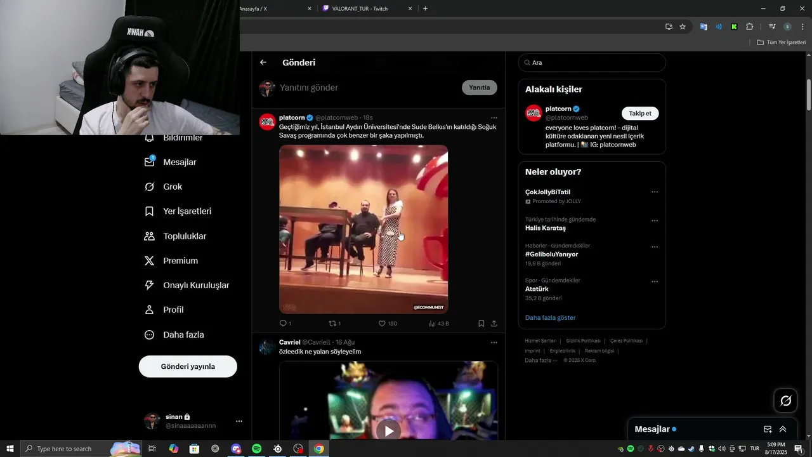Open options for Atatürk trend
This screenshot has height=457, width=812.
(655, 282)
